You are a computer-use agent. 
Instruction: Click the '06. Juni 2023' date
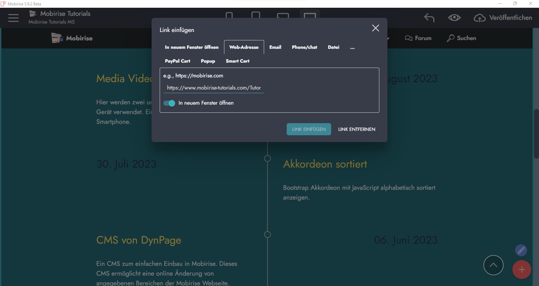click(x=406, y=240)
